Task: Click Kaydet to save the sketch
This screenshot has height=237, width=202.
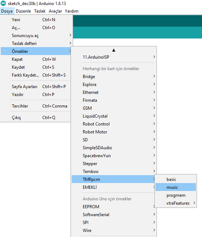Action: pos(36,67)
